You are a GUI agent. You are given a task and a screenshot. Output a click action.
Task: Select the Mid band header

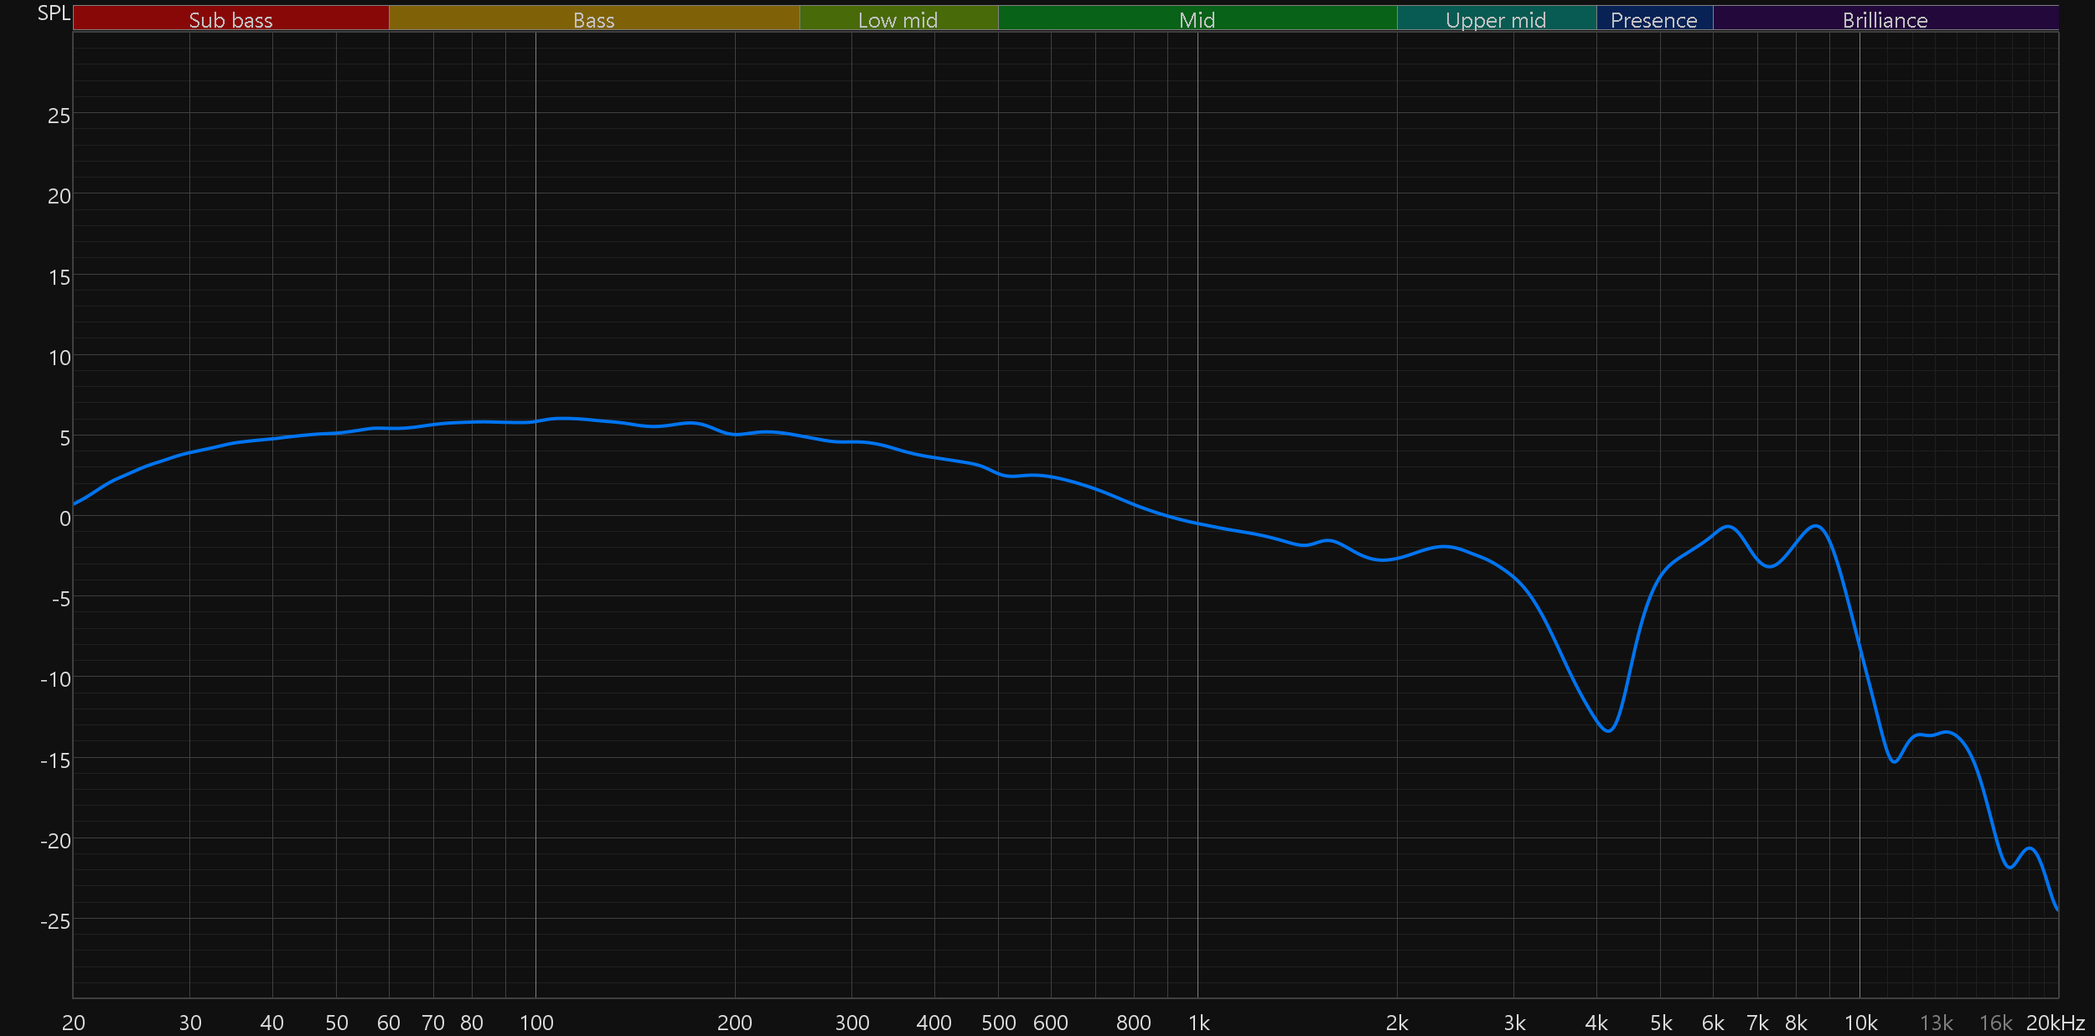tap(1197, 19)
